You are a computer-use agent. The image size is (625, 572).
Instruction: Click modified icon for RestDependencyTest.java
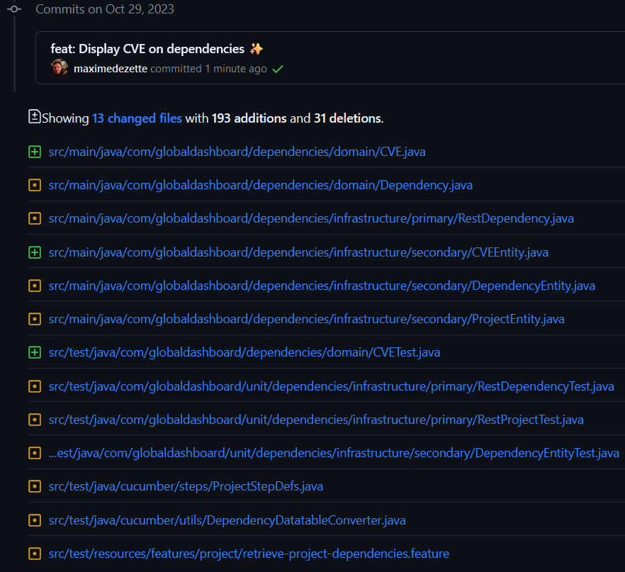(x=35, y=386)
